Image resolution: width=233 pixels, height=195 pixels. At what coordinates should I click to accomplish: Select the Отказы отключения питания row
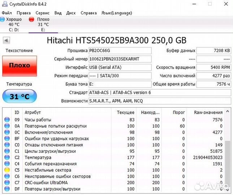(x=113, y=145)
